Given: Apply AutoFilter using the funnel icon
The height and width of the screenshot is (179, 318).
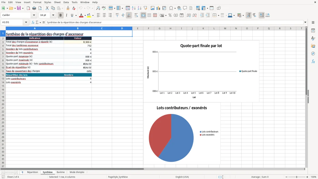Looking at the screenshot, I should [145, 8].
